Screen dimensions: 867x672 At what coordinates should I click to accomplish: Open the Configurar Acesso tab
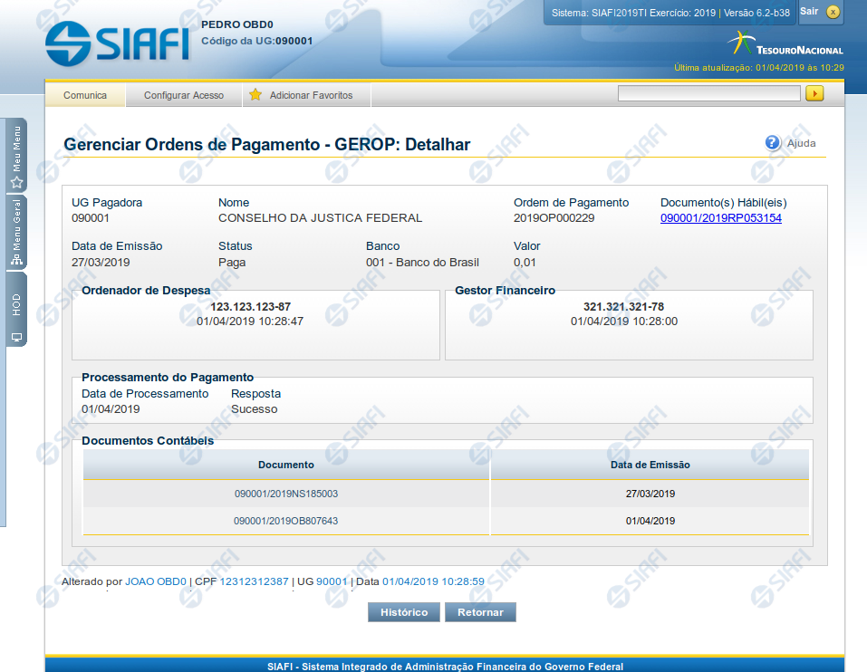pyautogui.click(x=184, y=95)
